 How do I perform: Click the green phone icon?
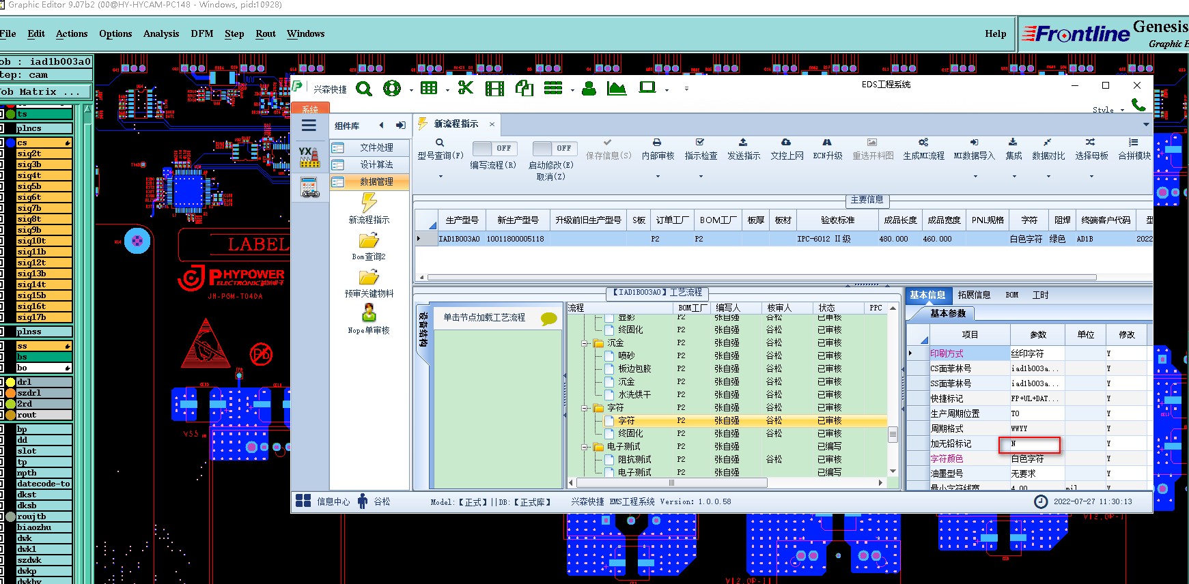(x=1138, y=104)
